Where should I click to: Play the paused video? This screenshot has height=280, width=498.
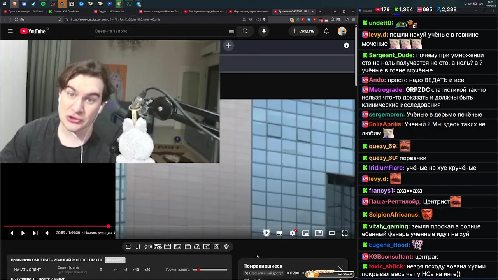pos(23,233)
